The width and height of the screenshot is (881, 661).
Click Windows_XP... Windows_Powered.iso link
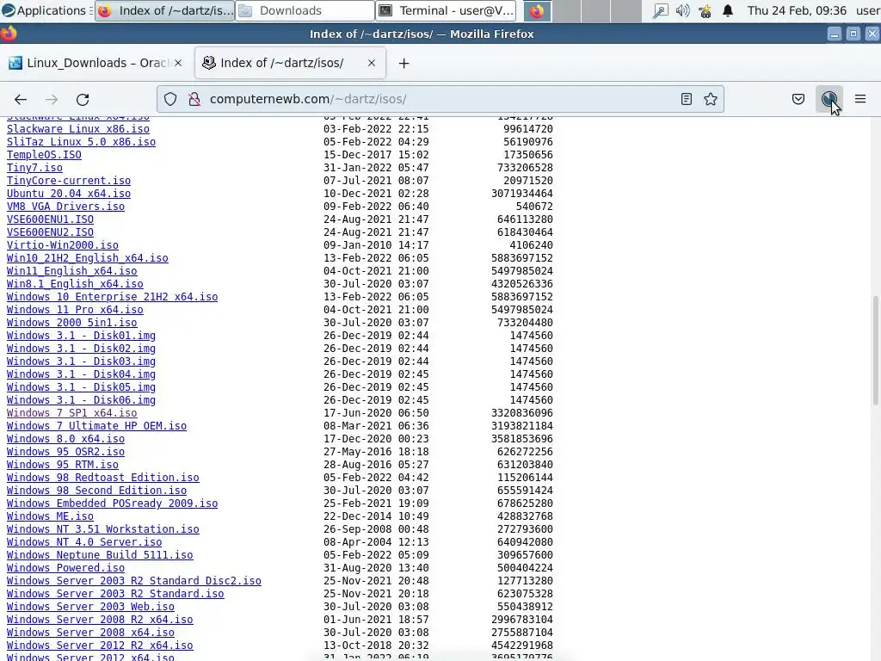(x=65, y=568)
